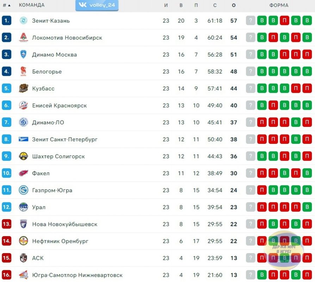The image size is (315, 282).
Task: Open the VK volley_24 badge
Action: pyautogui.click(x=97, y=5)
